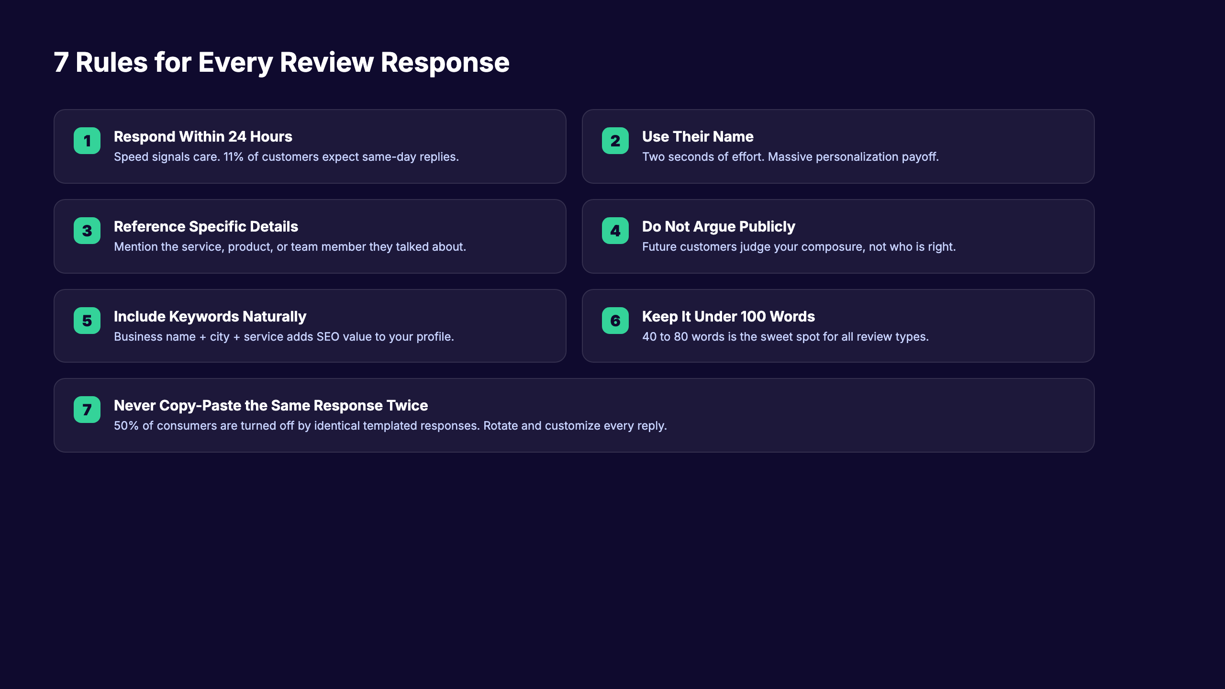Click the SEO value description under rule 5

[x=284, y=336]
